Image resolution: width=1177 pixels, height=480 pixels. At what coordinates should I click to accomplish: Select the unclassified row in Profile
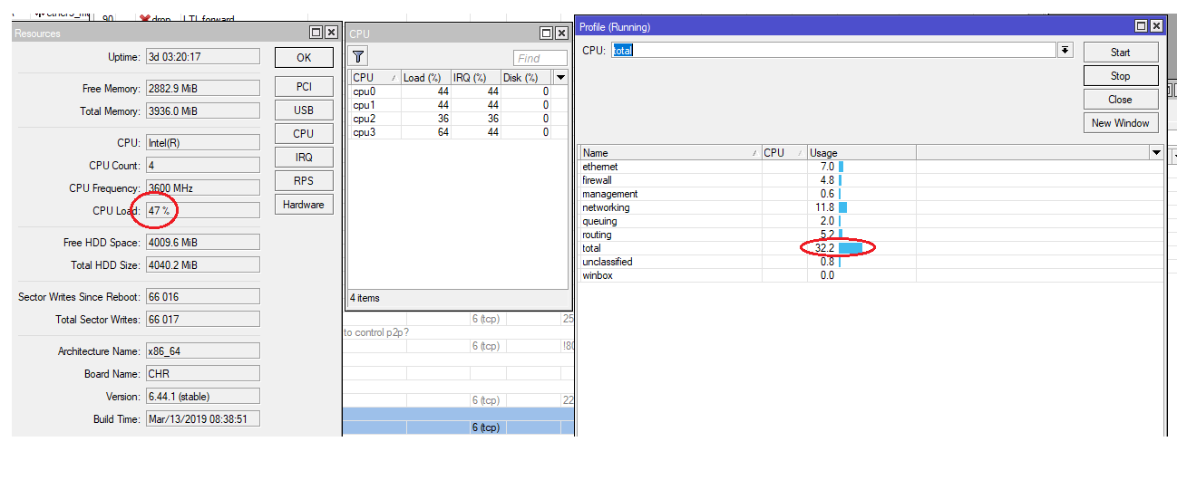(x=871, y=262)
